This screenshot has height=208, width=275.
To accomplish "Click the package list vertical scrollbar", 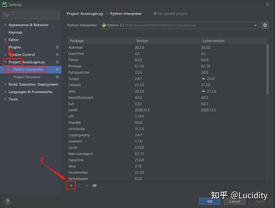I will (x=267, y=69).
